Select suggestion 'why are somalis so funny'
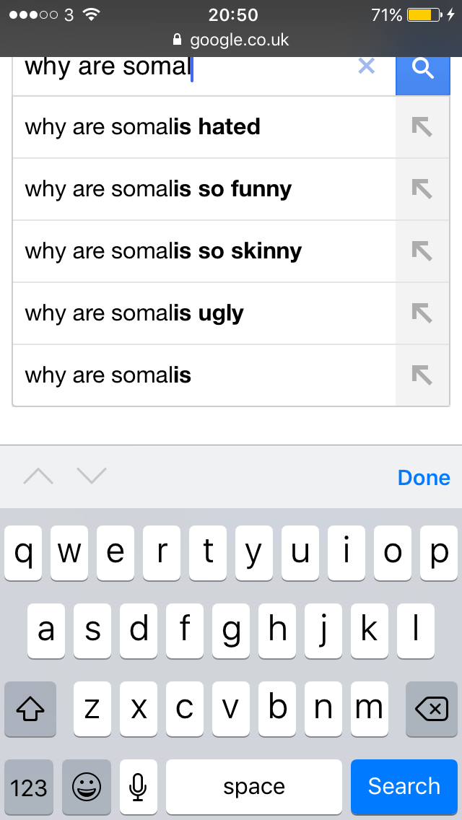Image resolution: width=462 pixels, height=820 pixels. coord(204,189)
